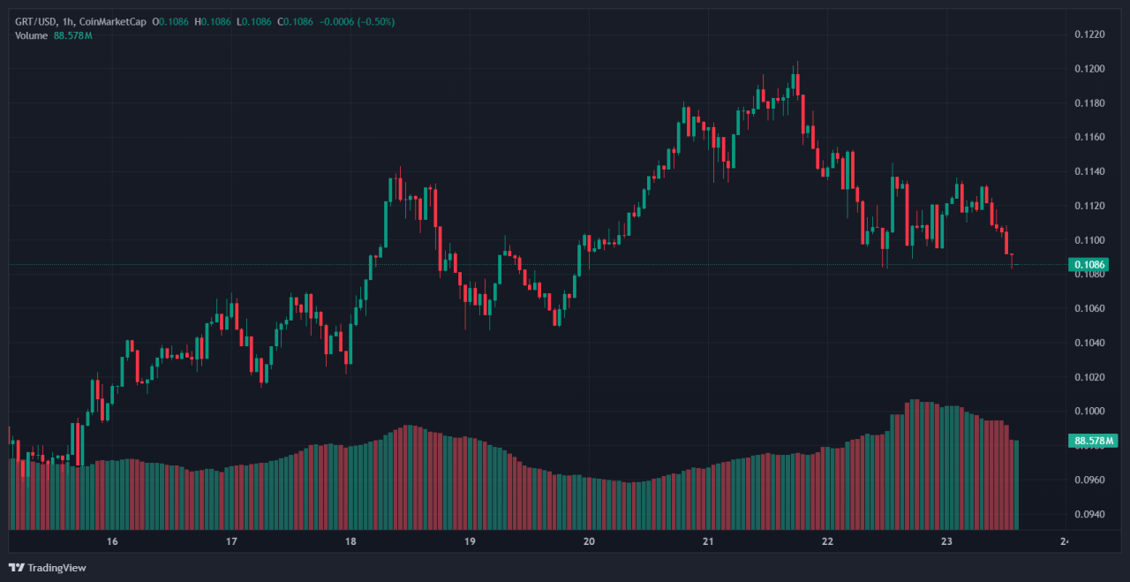
Task: Click the peak red candle near 0.1200
Action: point(797,85)
